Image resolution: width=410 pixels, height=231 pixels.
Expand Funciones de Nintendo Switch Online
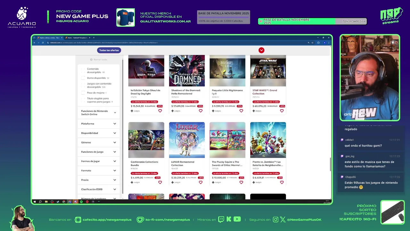(99, 113)
